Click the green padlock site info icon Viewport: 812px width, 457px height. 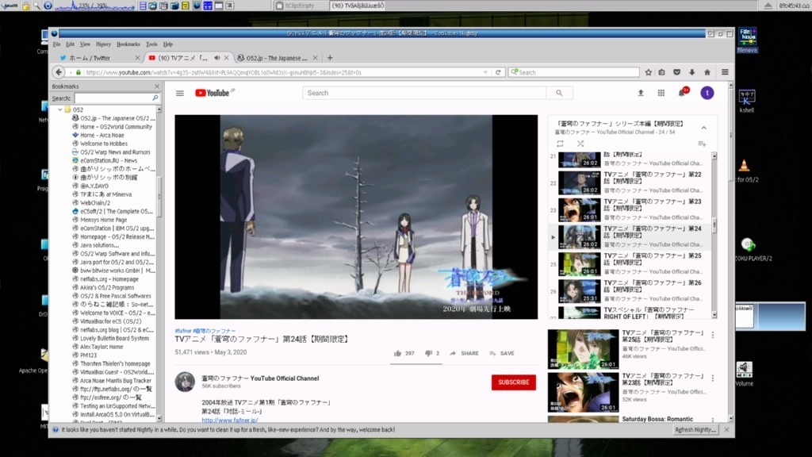click(x=79, y=72)
